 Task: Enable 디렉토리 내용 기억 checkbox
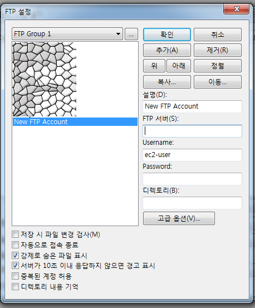click(x=16, y=287)
